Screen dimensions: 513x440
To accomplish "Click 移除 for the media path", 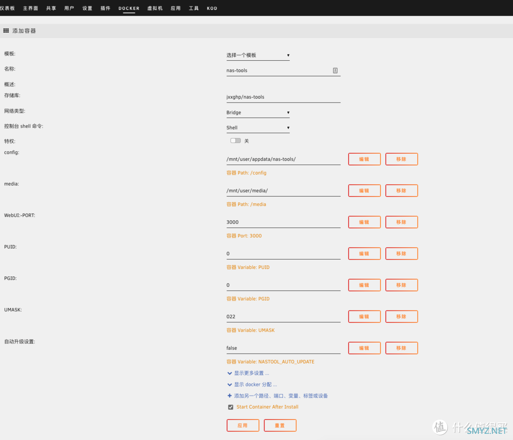I will (x=401, y=191).
